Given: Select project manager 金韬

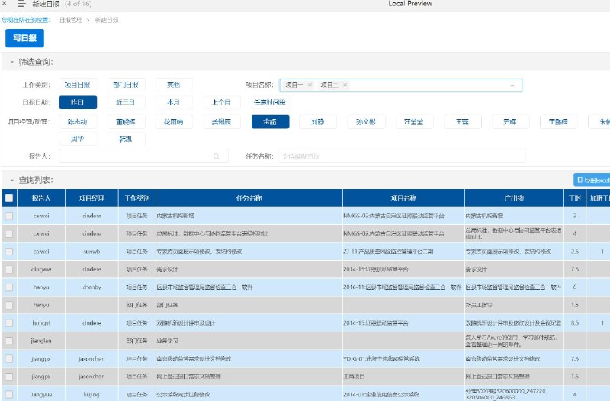Looking at the screenshot, I should 270,122.
